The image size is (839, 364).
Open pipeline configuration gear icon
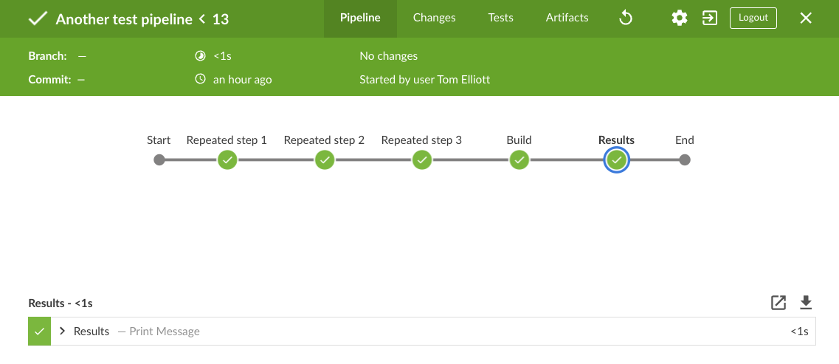click(679, 18)
